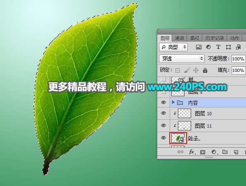Hide the 内容 group via eye icon
246x186 pixels.
coord(163,102)
